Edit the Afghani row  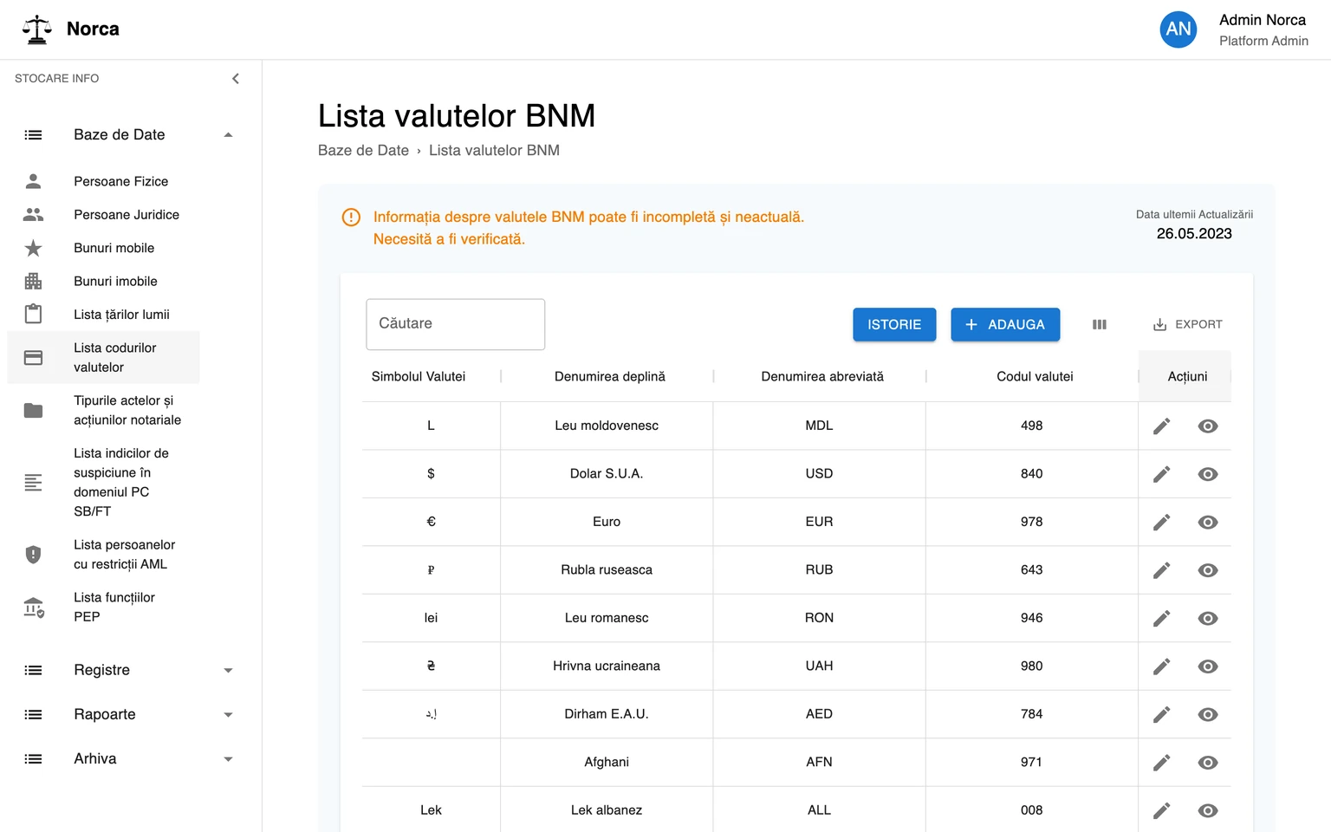(1162, 763)
